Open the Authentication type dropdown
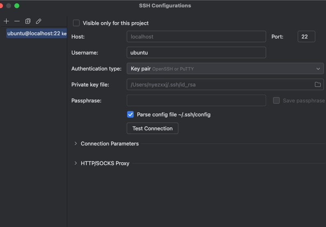Screen dimensions: 326x227 tap(225, 68)
